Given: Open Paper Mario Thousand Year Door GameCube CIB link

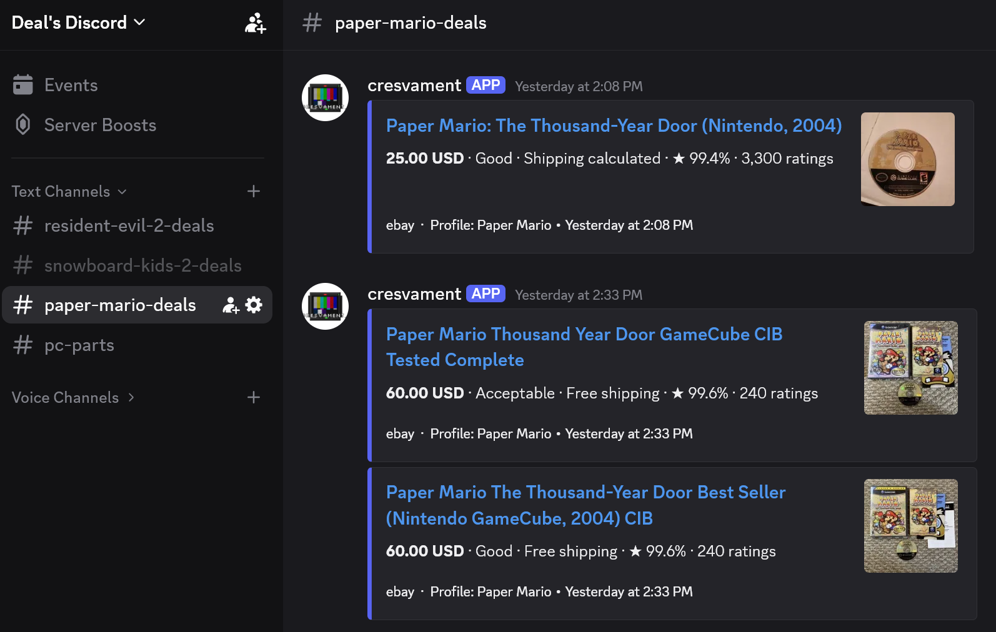Looking at the screenshot, I should [584, 347].
